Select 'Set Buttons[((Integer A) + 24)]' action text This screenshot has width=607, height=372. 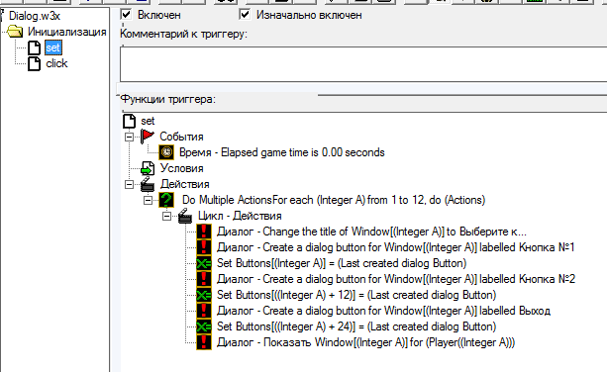[356, 326]
